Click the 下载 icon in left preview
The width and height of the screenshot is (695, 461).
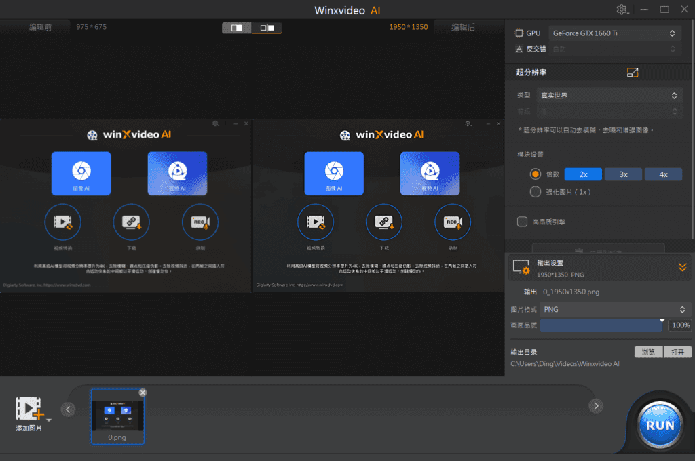131,222
